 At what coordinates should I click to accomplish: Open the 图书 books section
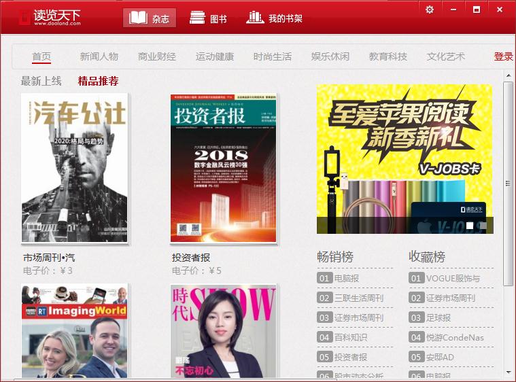[208, 18]
